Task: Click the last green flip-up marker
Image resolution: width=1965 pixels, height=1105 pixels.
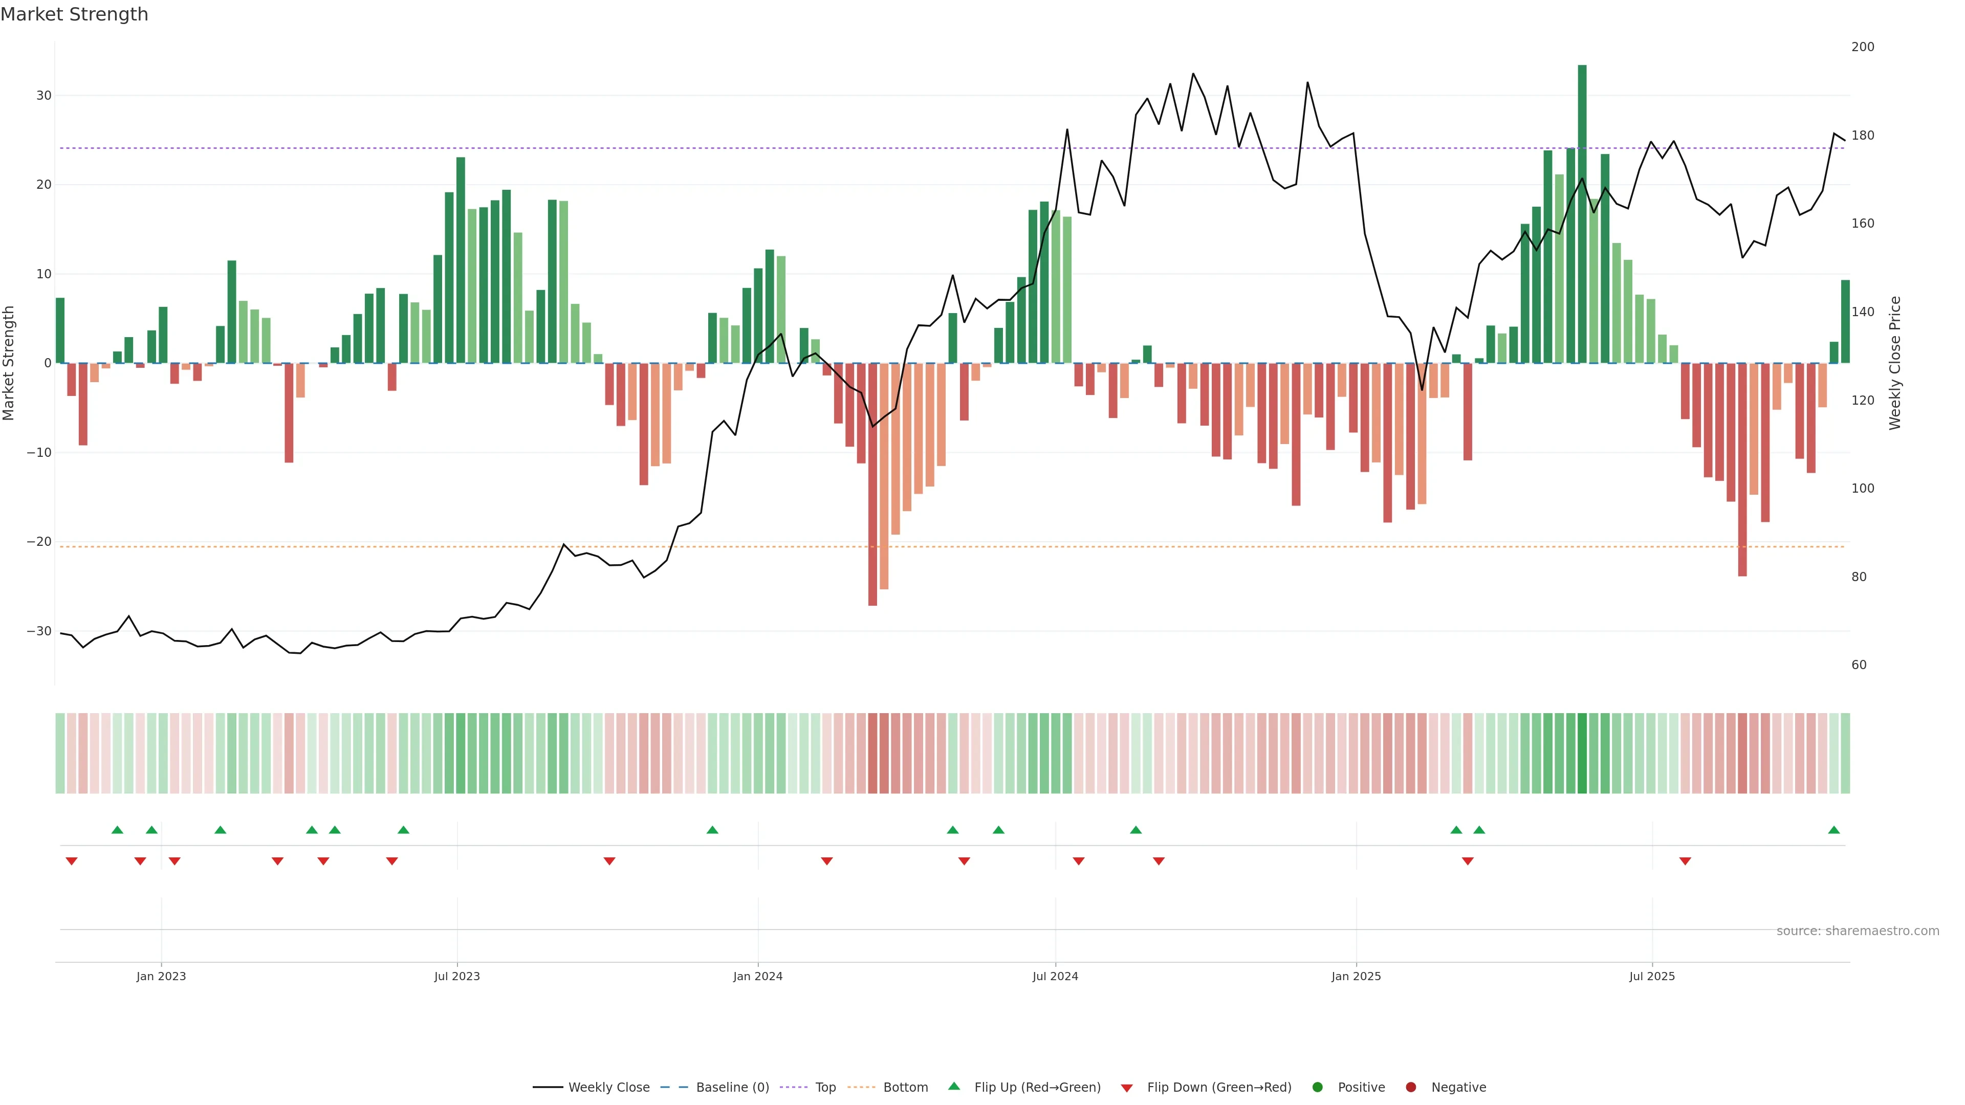Action: (x=1834, y=830)
